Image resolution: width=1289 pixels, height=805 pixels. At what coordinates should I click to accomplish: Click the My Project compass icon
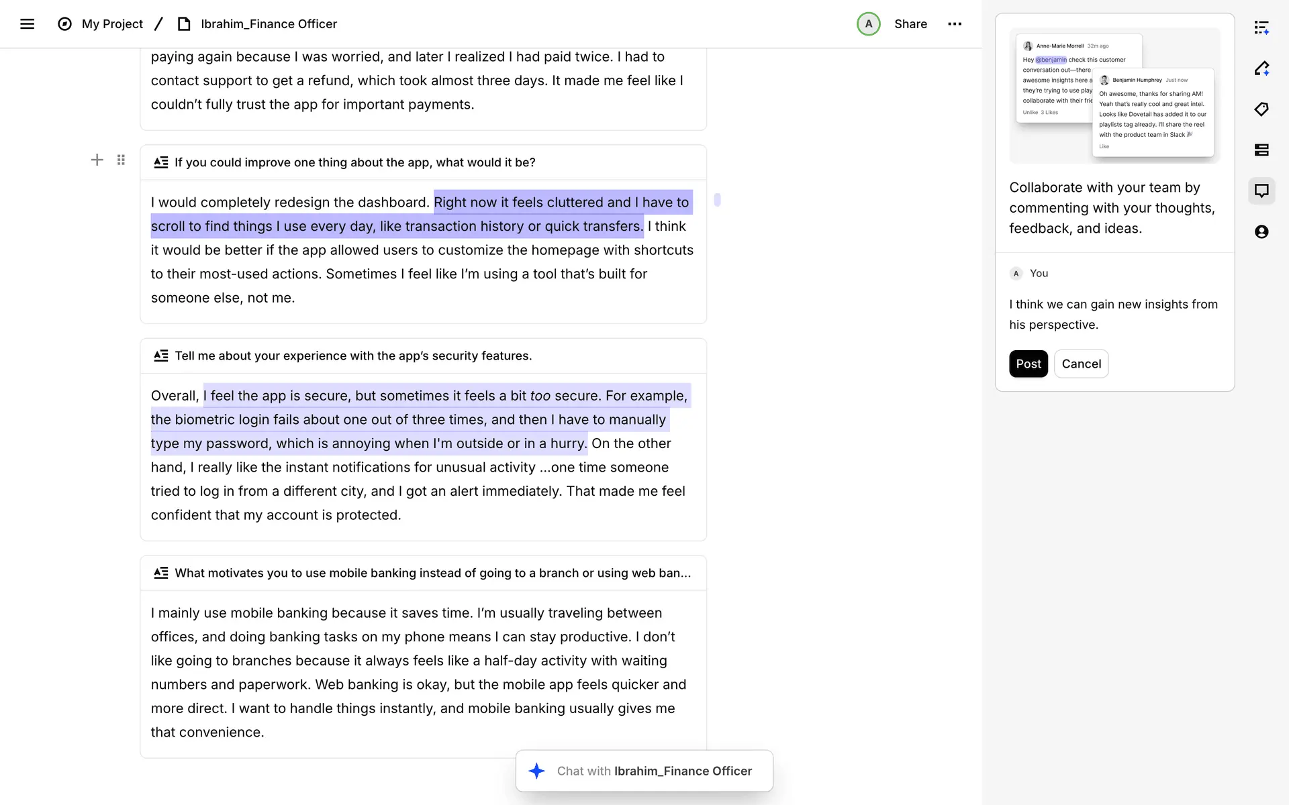64,24
